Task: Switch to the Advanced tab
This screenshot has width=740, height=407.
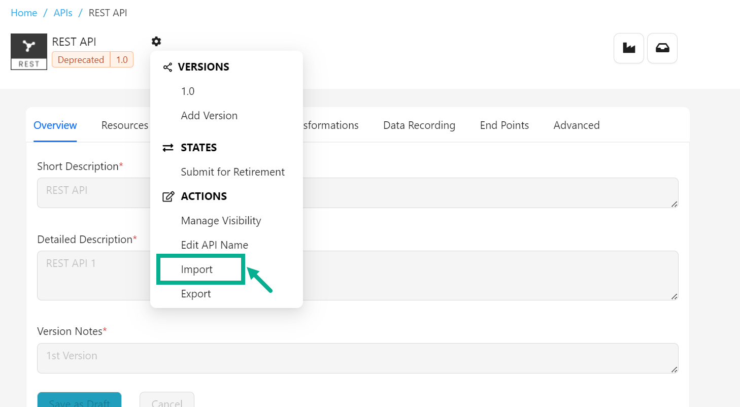Action: (577, 125)
